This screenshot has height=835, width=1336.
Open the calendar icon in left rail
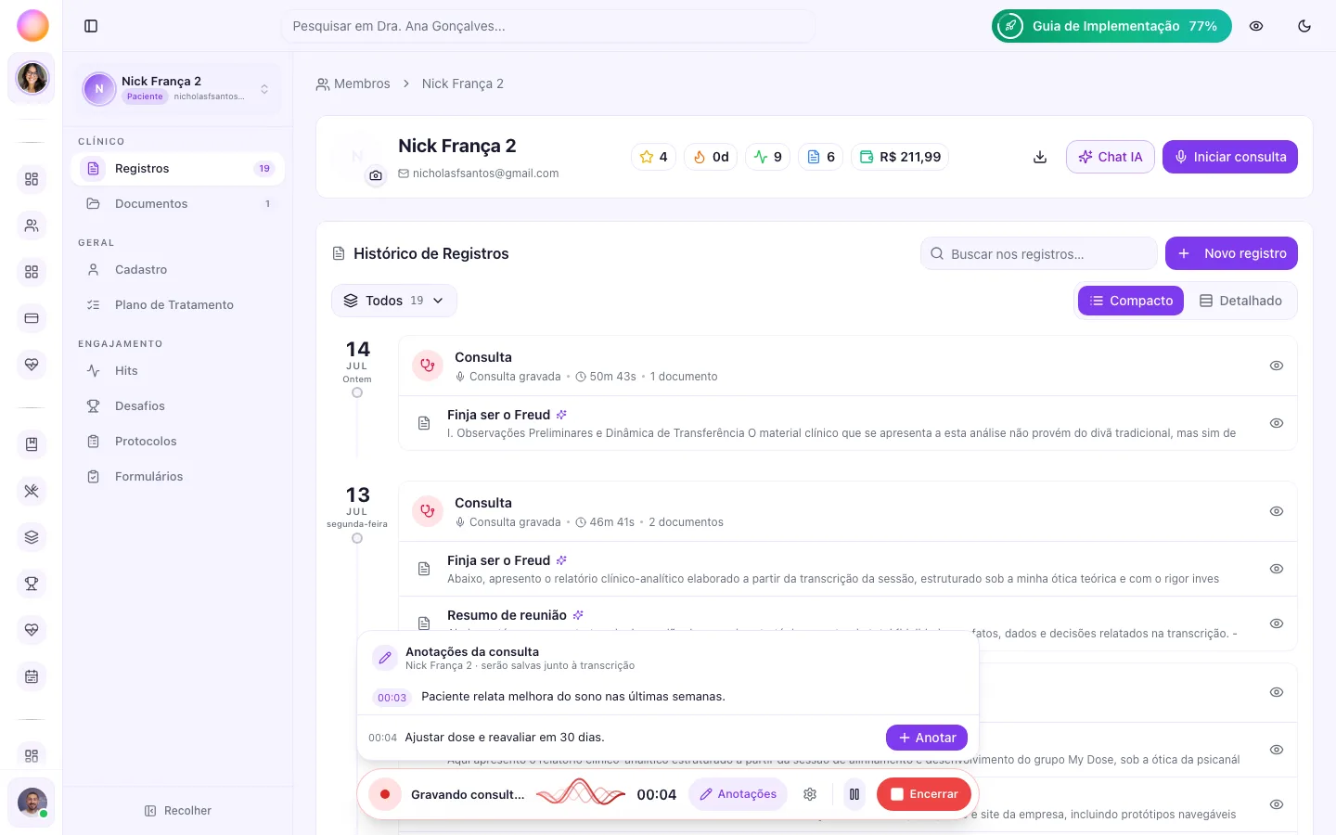(32, 676)
